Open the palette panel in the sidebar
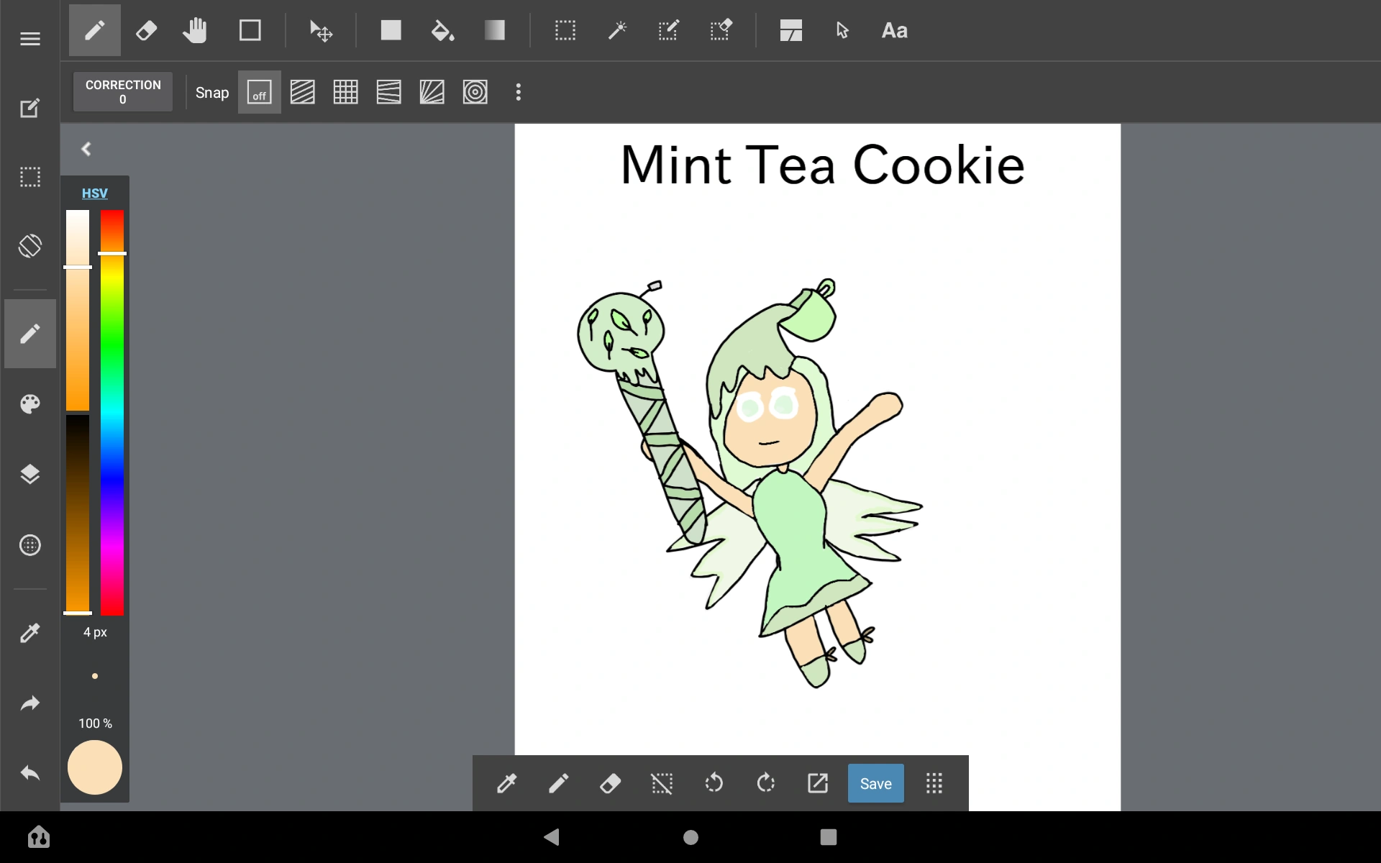This screenshot has width=1381, height=863. [x=29, y=403]
